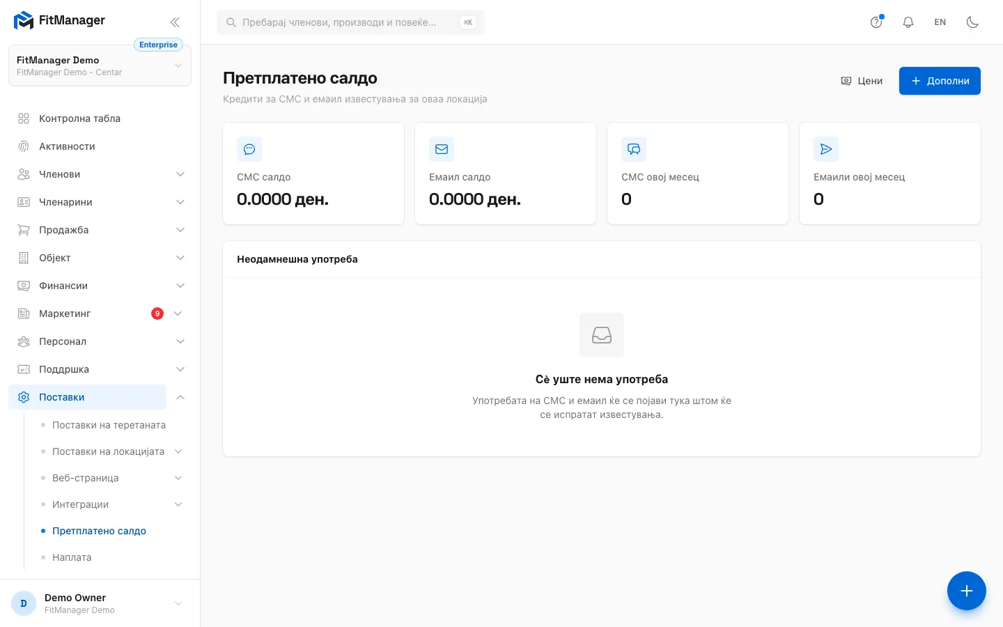1003x627 pixels.
Task: Open Demo Owner account menu
Action: [100, 603]
